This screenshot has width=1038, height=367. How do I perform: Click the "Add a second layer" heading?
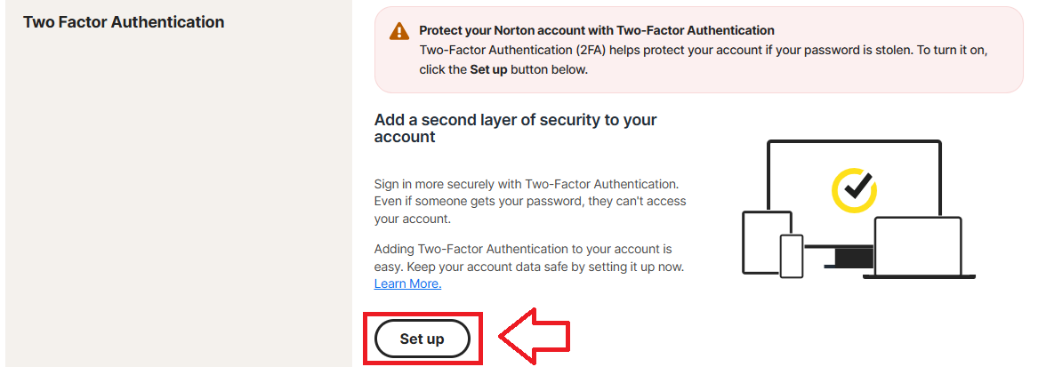[516, 128]
